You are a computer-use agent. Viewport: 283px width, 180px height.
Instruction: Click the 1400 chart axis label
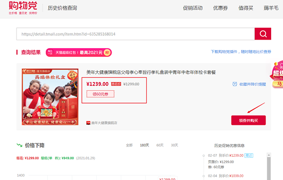coord(21,175)
